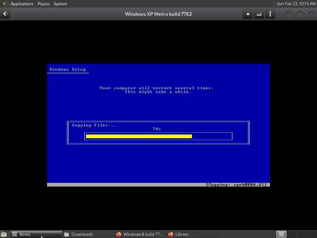
Task: Click the 'Windows Setup' heading
Action: tap(67, 69)
